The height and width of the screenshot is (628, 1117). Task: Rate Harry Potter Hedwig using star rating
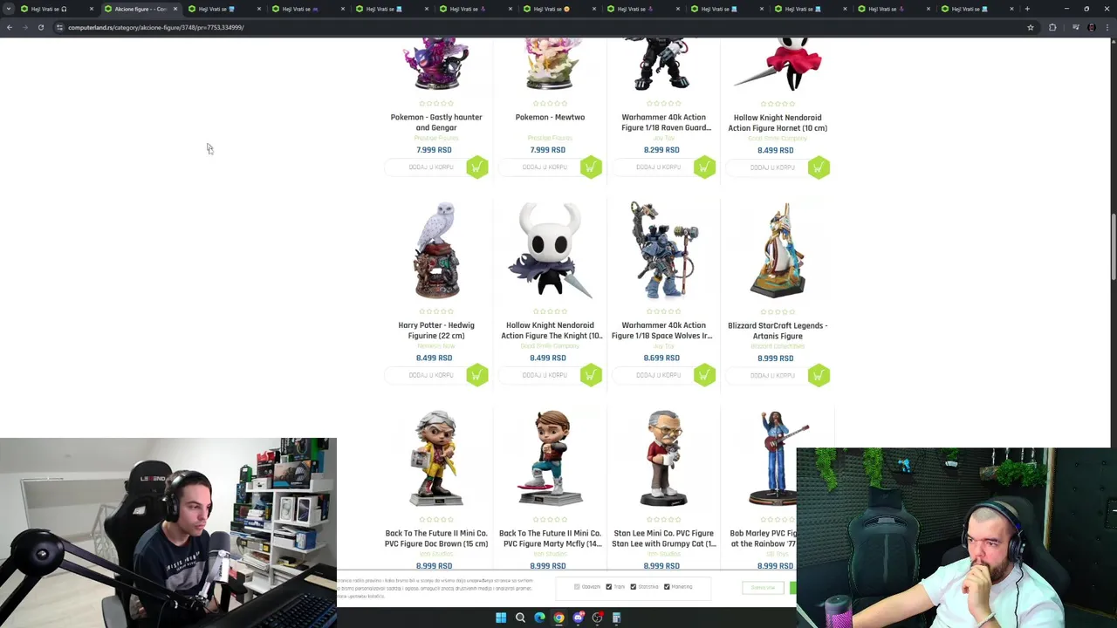pyautogui.click(x=435, y=311)
